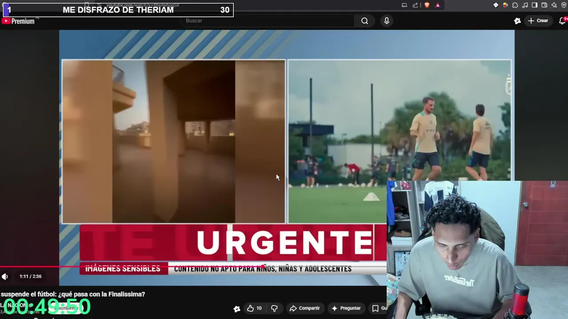Focus the Buscar search field
The width and height of the screenshot is (568, 319).
point(268,21)
